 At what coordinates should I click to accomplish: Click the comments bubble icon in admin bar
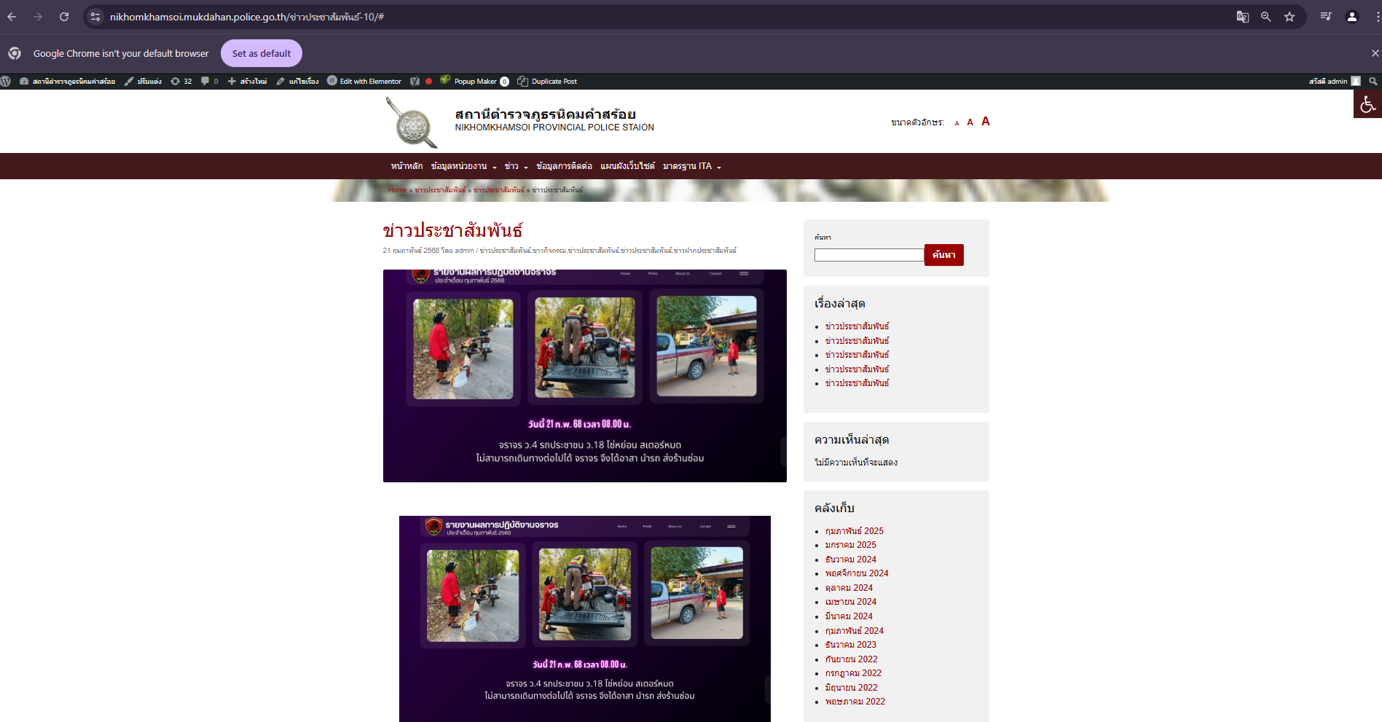(x=209, y=82)
